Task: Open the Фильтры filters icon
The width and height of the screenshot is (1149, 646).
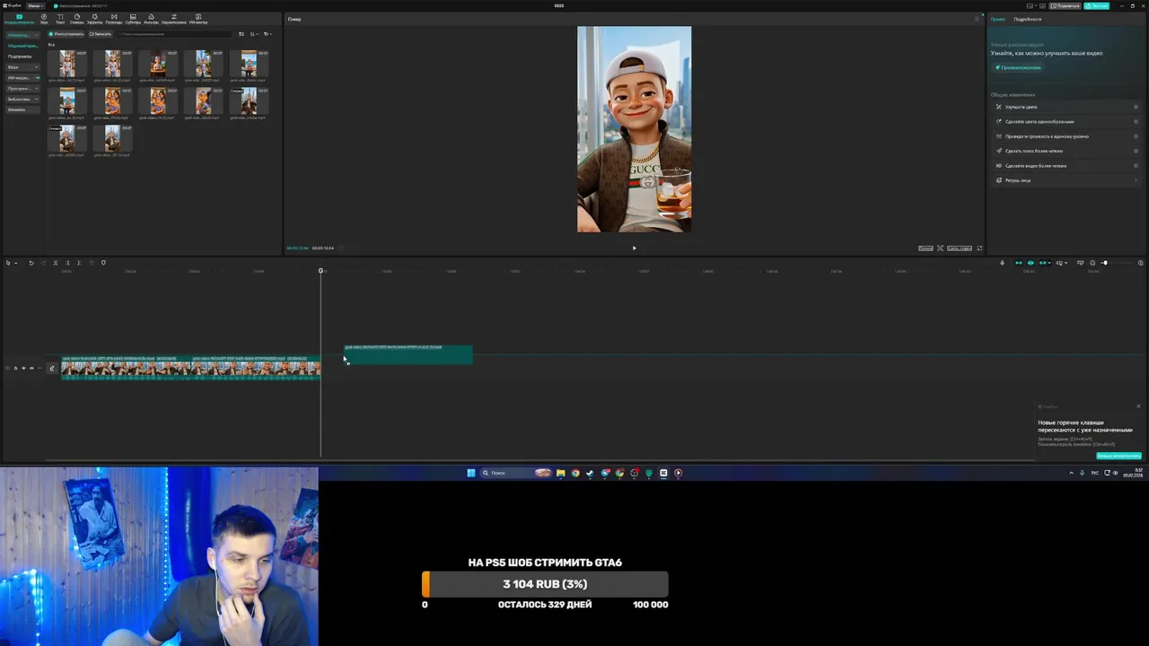Action: 151,19
